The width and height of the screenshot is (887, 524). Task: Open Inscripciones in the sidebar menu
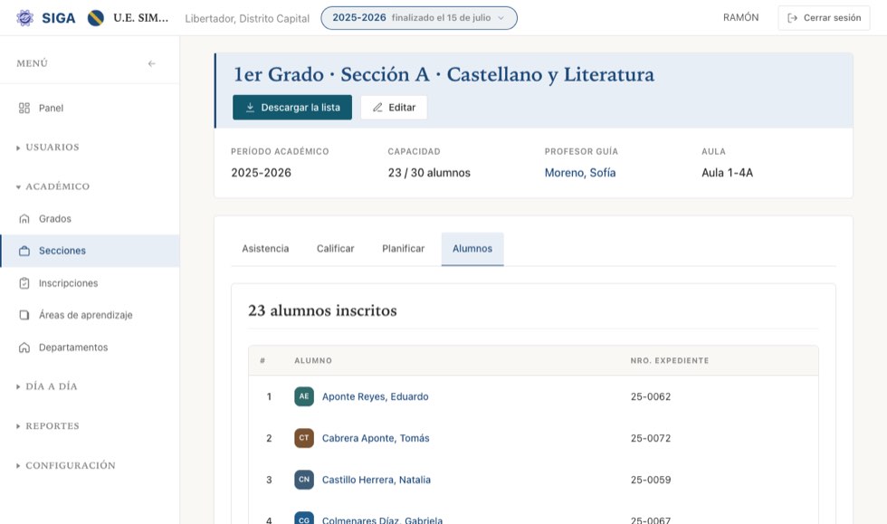click(90, 283)
